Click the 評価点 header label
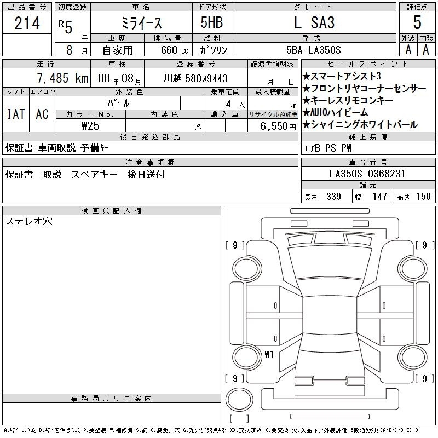 417,7
